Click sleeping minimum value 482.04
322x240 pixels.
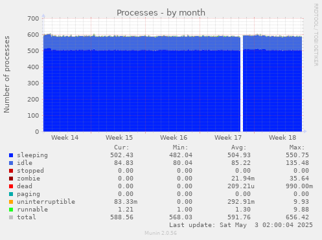[x=181, y=155]
